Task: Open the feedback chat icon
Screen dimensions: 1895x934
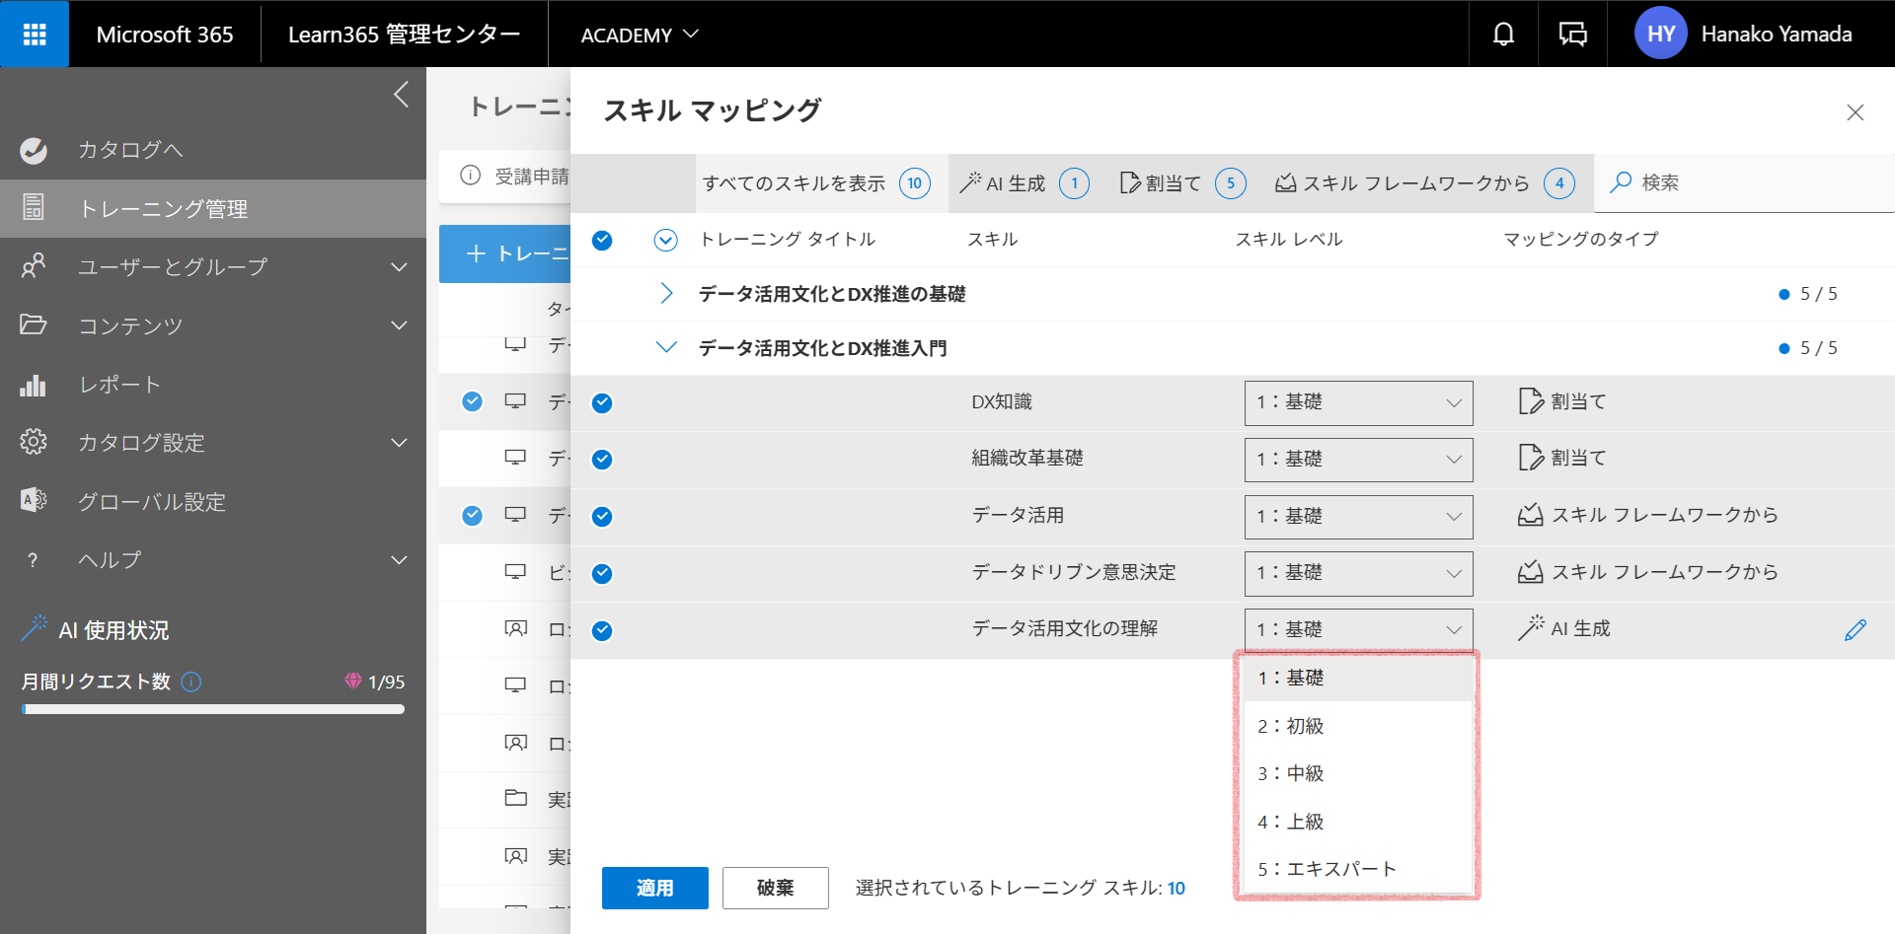Action: point(1572,35)
